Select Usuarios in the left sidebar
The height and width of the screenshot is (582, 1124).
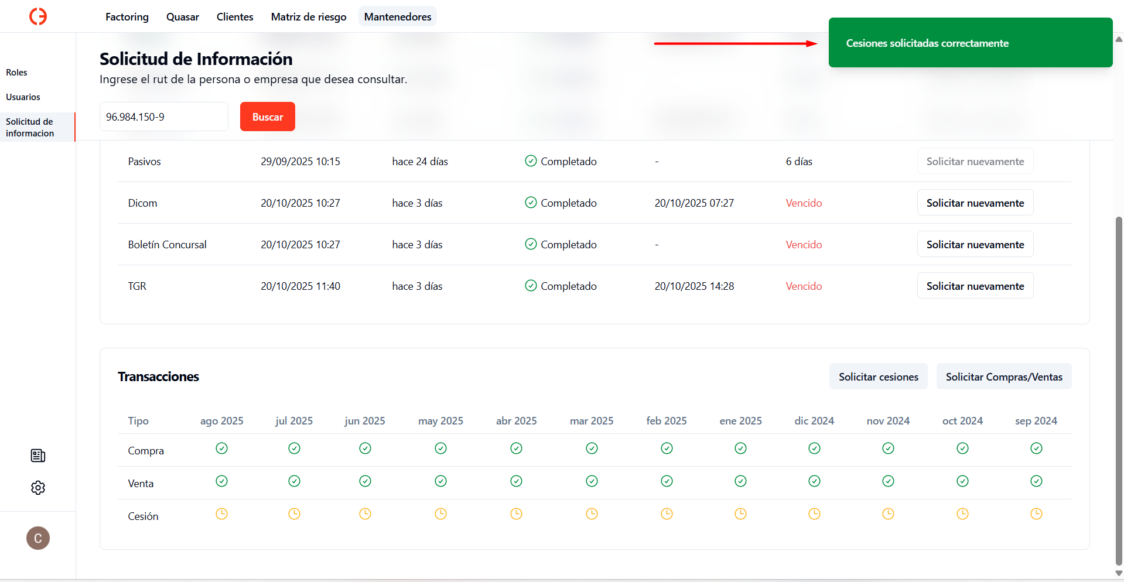coord(23,97)
